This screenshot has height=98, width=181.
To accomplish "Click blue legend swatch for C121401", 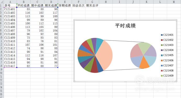I will point(162,35).
